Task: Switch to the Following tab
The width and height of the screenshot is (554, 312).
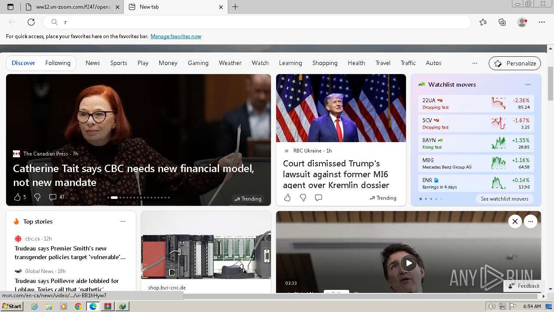Action: click(x=58, y=63)
